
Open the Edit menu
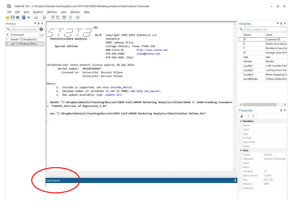(x=17, y=12)
